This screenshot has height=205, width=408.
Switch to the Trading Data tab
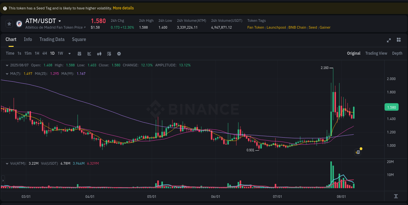coord(52,39)
